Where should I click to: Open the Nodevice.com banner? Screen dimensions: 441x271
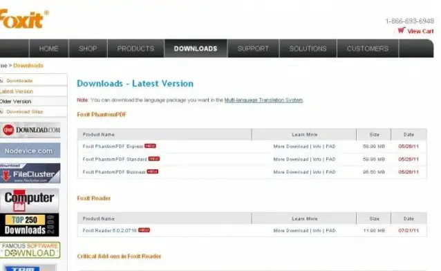click(x=30, y=151)
